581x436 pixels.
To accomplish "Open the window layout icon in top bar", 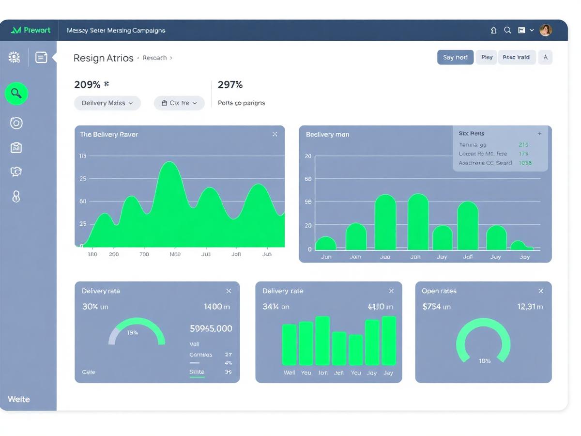I will [x=521, y=30].
